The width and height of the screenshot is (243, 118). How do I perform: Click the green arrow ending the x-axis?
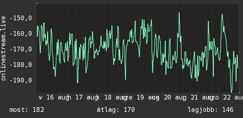(240, 92)
